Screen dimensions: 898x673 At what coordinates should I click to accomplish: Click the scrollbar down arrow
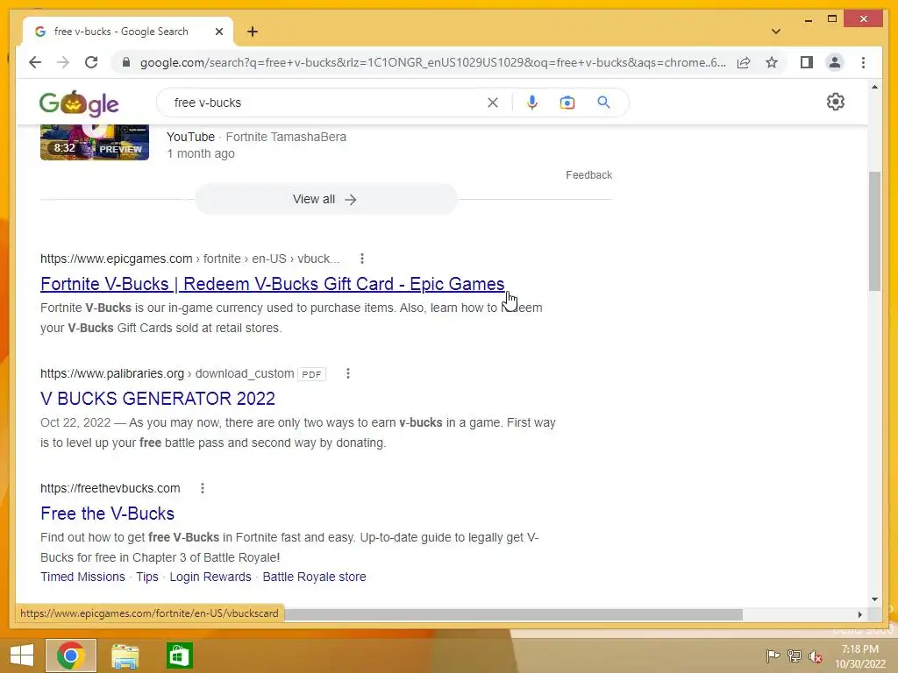874,599
